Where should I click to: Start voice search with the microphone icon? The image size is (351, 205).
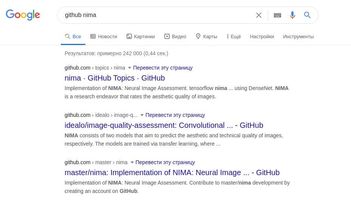292,15
